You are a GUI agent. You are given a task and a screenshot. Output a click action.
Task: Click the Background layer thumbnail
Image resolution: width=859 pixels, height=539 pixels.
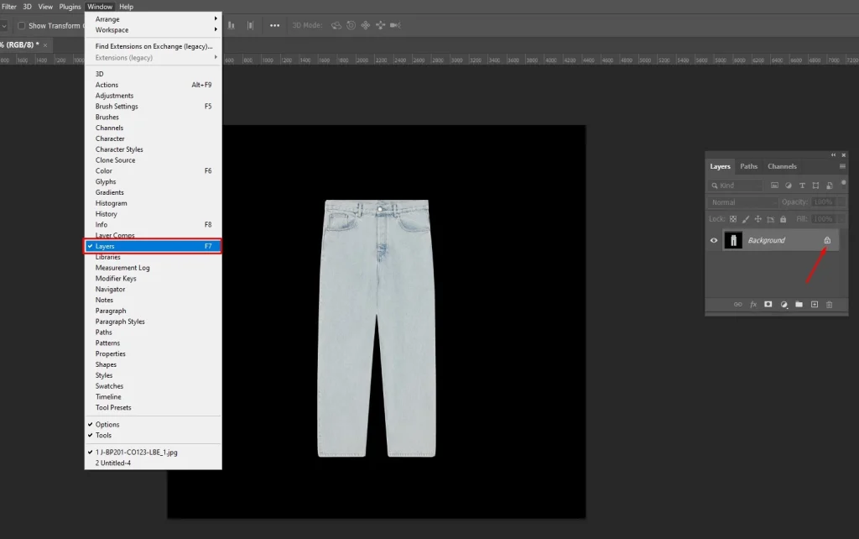[732, 240]
